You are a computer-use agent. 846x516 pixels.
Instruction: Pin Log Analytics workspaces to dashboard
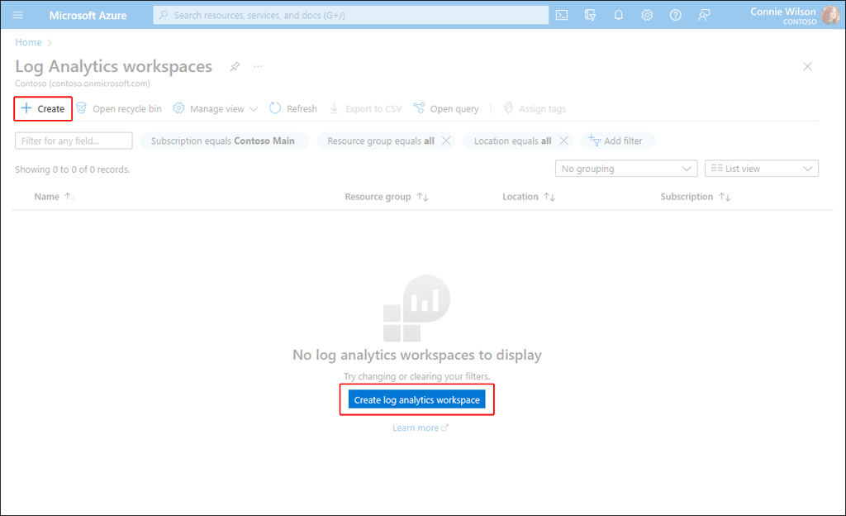(x=235, y=66)
